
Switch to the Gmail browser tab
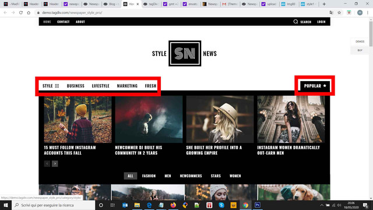tap(230, 4)
